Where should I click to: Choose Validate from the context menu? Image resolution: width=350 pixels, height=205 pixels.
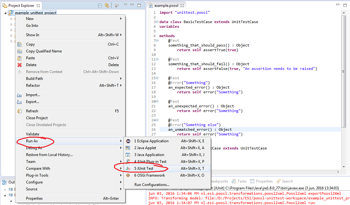70,134
